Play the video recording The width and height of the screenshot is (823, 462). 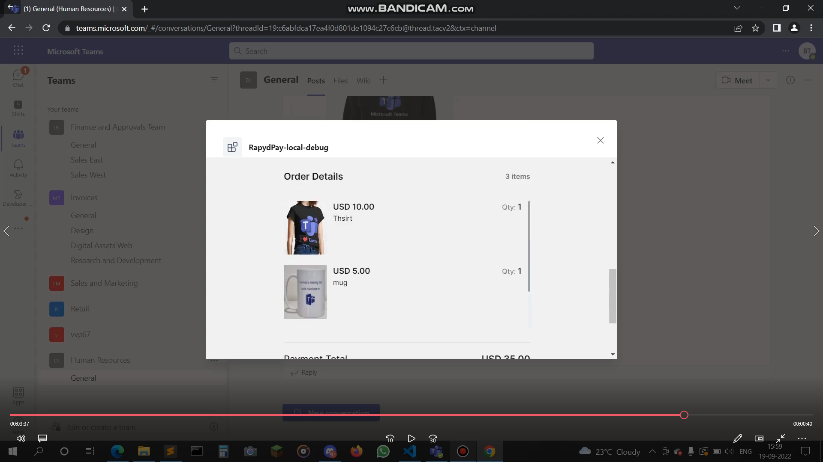[411, 438]
